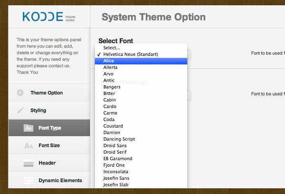The height and width of the screenshot is (194, 285).
Task: Click the Josefin Slab option
Action: [116, 185]
